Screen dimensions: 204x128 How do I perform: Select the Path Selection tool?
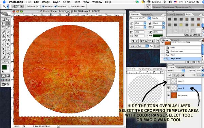coord(3,49)
